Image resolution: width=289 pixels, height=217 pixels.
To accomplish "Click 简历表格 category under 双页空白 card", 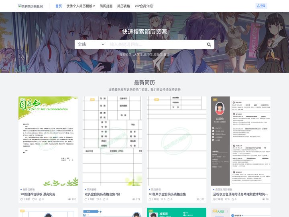I will click(x=92, y=190).
